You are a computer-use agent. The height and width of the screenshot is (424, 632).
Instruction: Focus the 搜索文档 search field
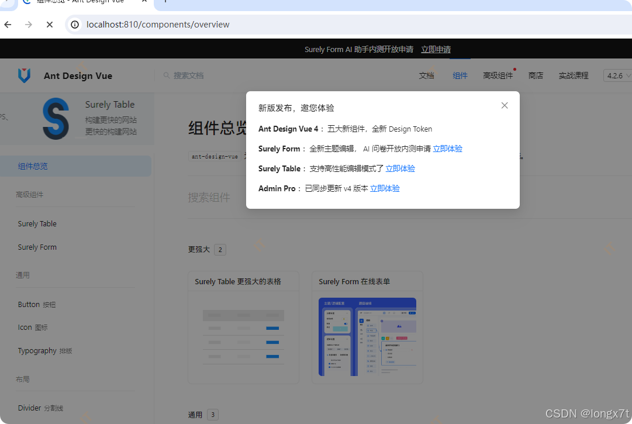click(188, 75)
